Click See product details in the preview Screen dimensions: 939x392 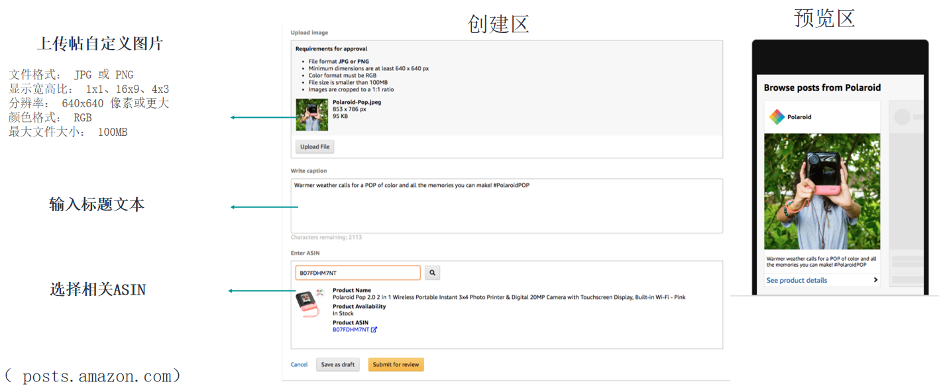coord(797,279)
